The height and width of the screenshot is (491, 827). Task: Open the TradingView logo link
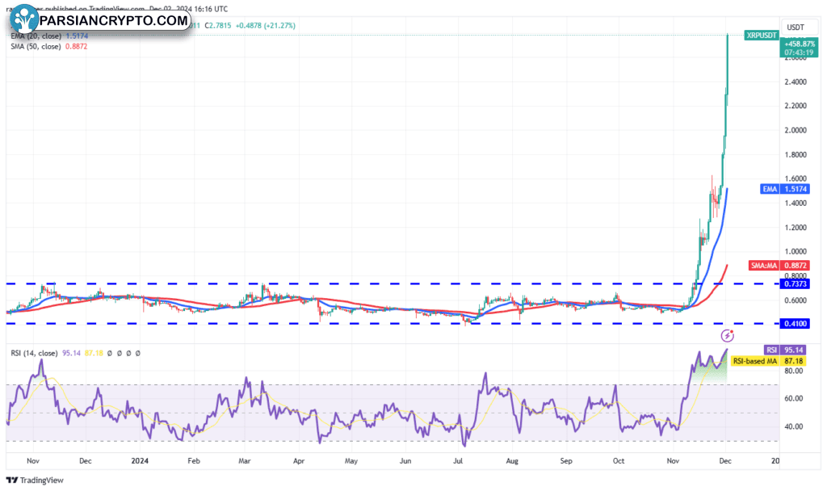35,480
